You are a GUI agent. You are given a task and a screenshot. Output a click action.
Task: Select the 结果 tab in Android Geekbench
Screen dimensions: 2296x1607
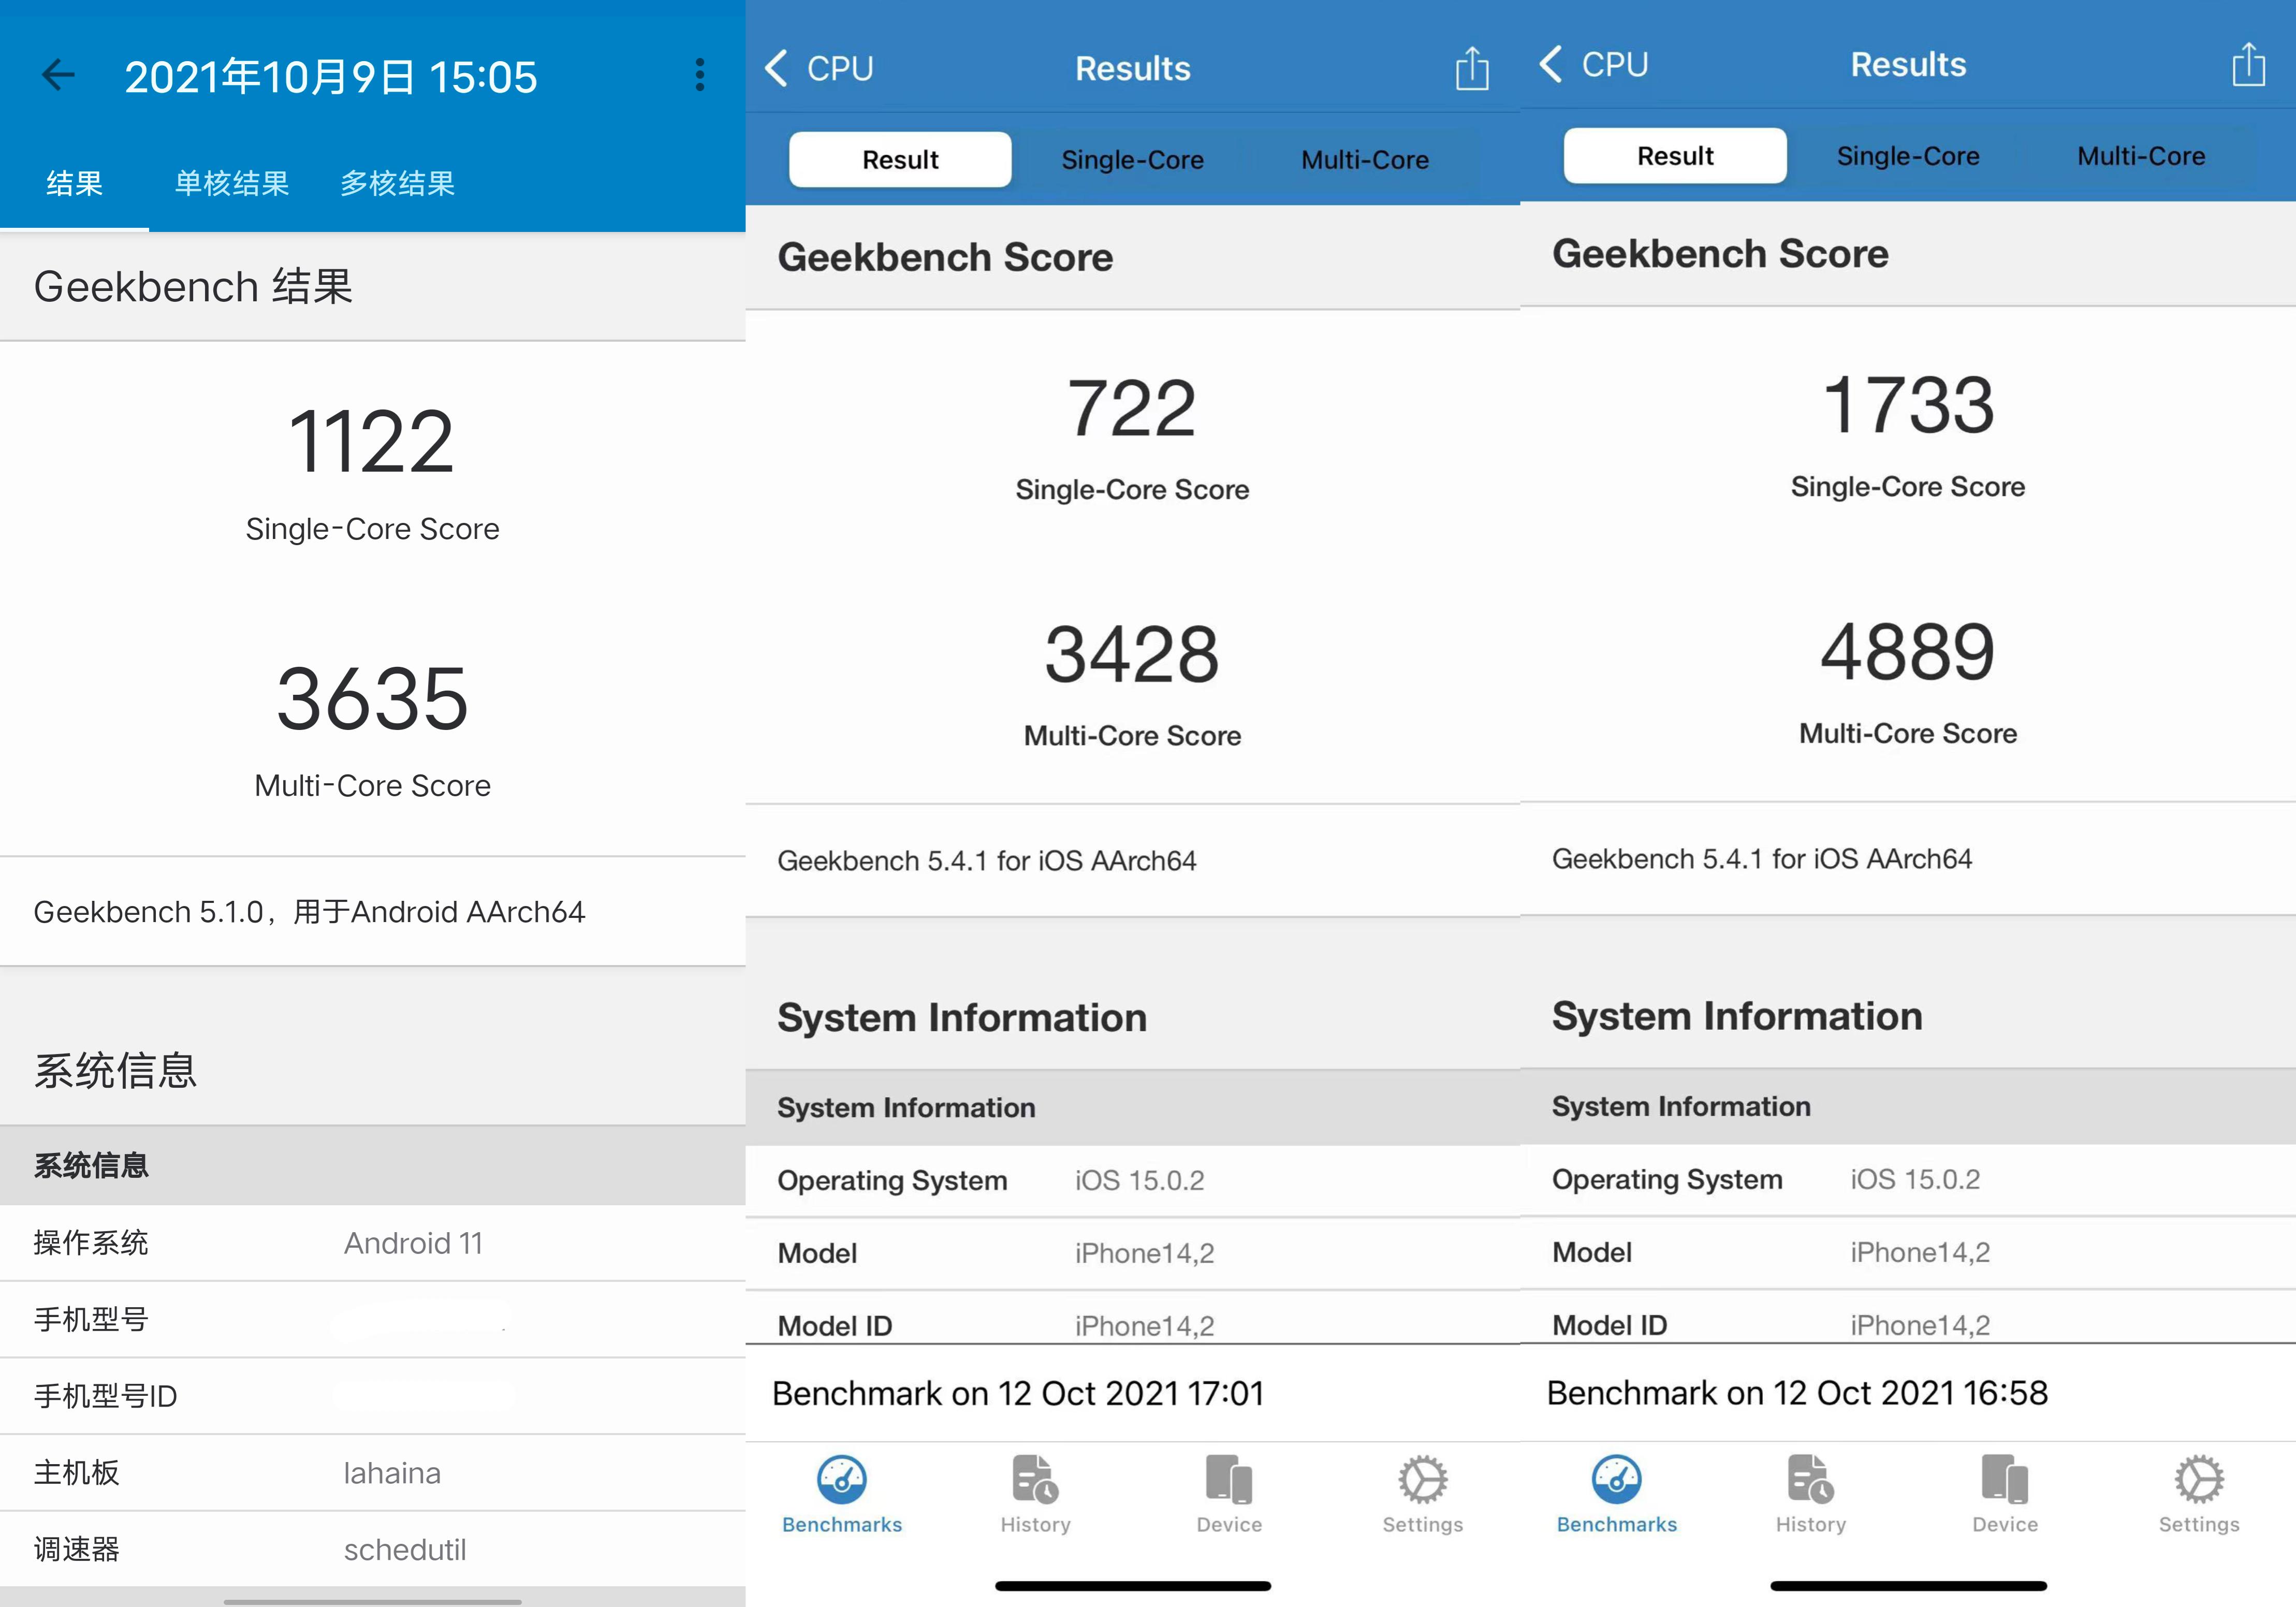click(74, 184)
